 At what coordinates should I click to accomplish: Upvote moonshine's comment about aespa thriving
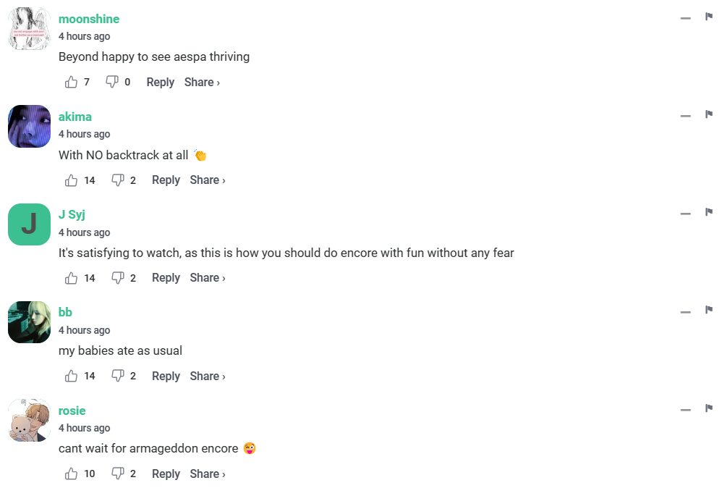(71, 83)
